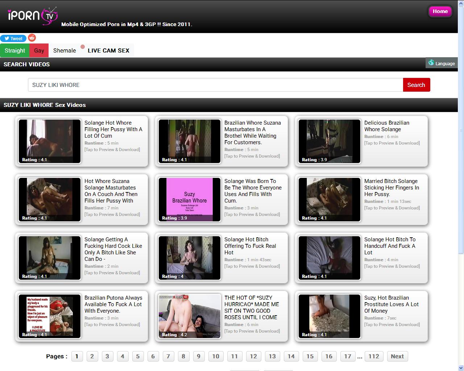Viewport: 464px width, 371px height.
Task: Click the globe Language icon
Action: point(431,63)
